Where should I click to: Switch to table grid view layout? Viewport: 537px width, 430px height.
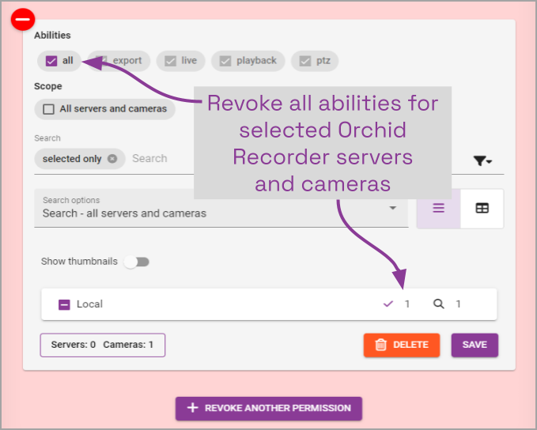tap(482, 208)
